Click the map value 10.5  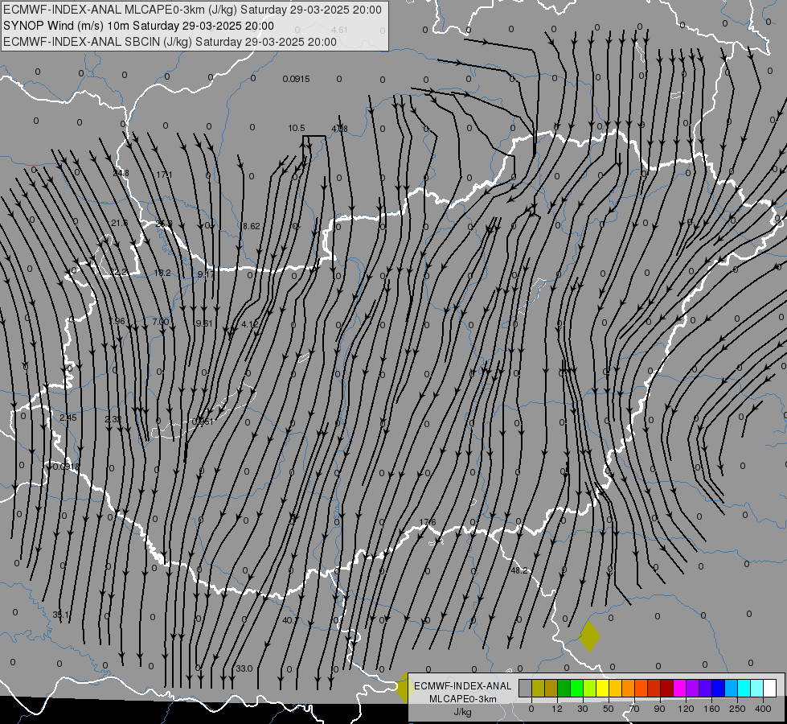pyautogui.click(x=297, y=128)
